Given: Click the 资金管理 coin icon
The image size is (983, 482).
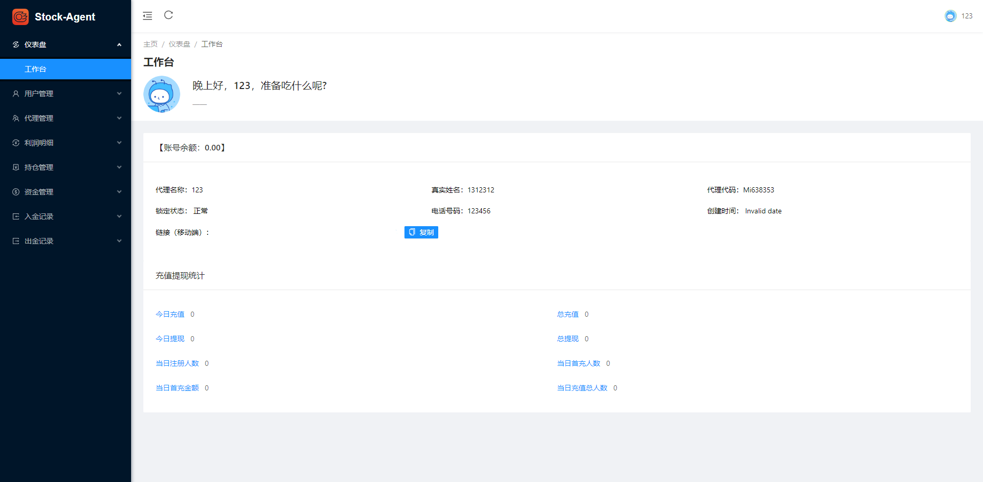Looking at the screenshot, I should (x=16, y=192).
